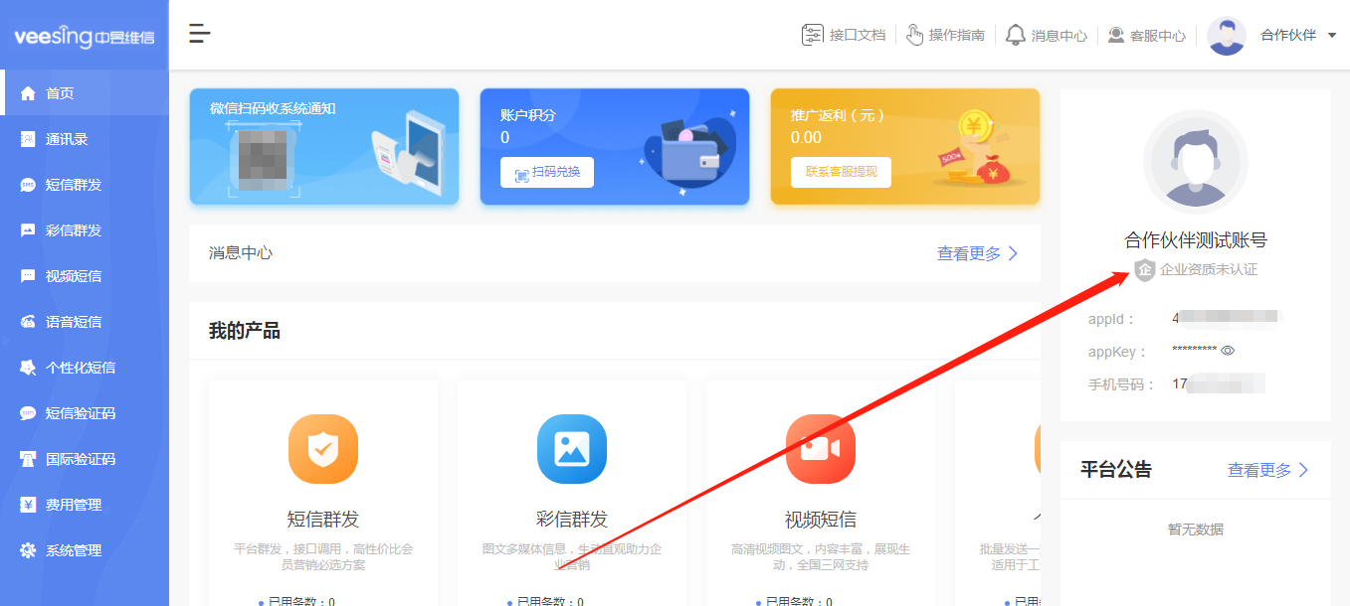
Task: Click the 短信群发 orange shield icon
Action: click(322, 449)
